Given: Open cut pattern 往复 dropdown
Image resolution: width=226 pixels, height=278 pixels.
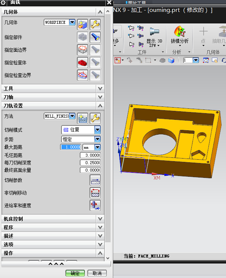Looking at the screenshot, I should click(98, 130).
